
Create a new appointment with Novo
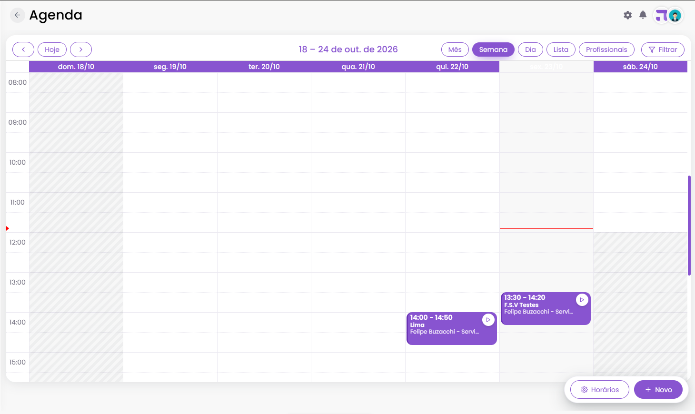click(x=658, y=390)
